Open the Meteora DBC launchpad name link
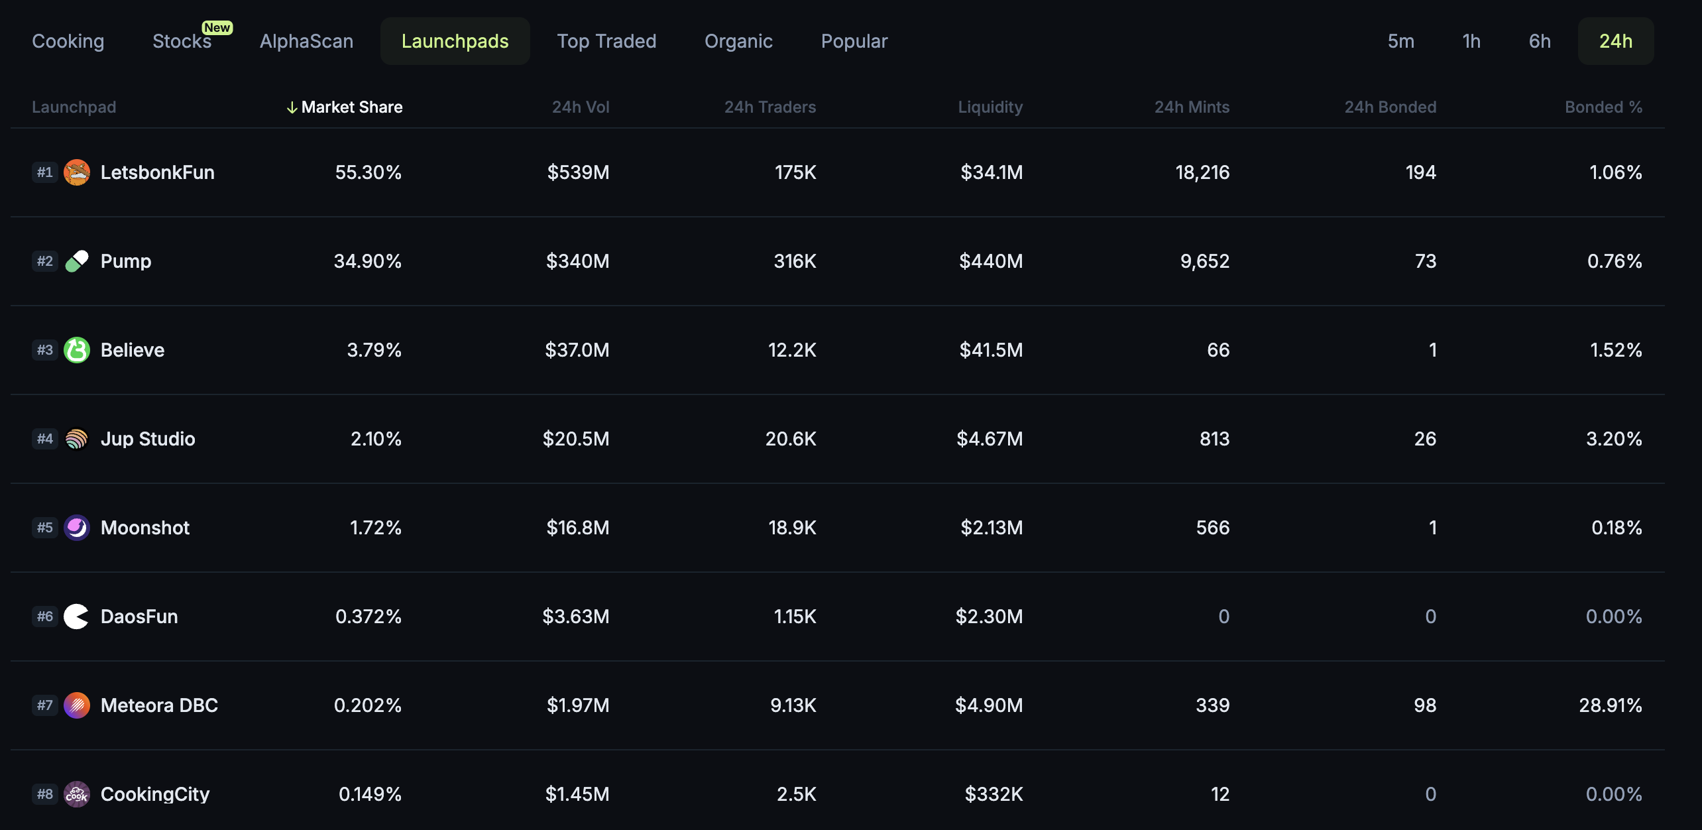 159,705
